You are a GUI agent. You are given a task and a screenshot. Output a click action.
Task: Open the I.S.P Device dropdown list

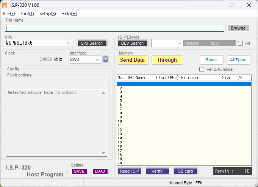click(180, 43)
